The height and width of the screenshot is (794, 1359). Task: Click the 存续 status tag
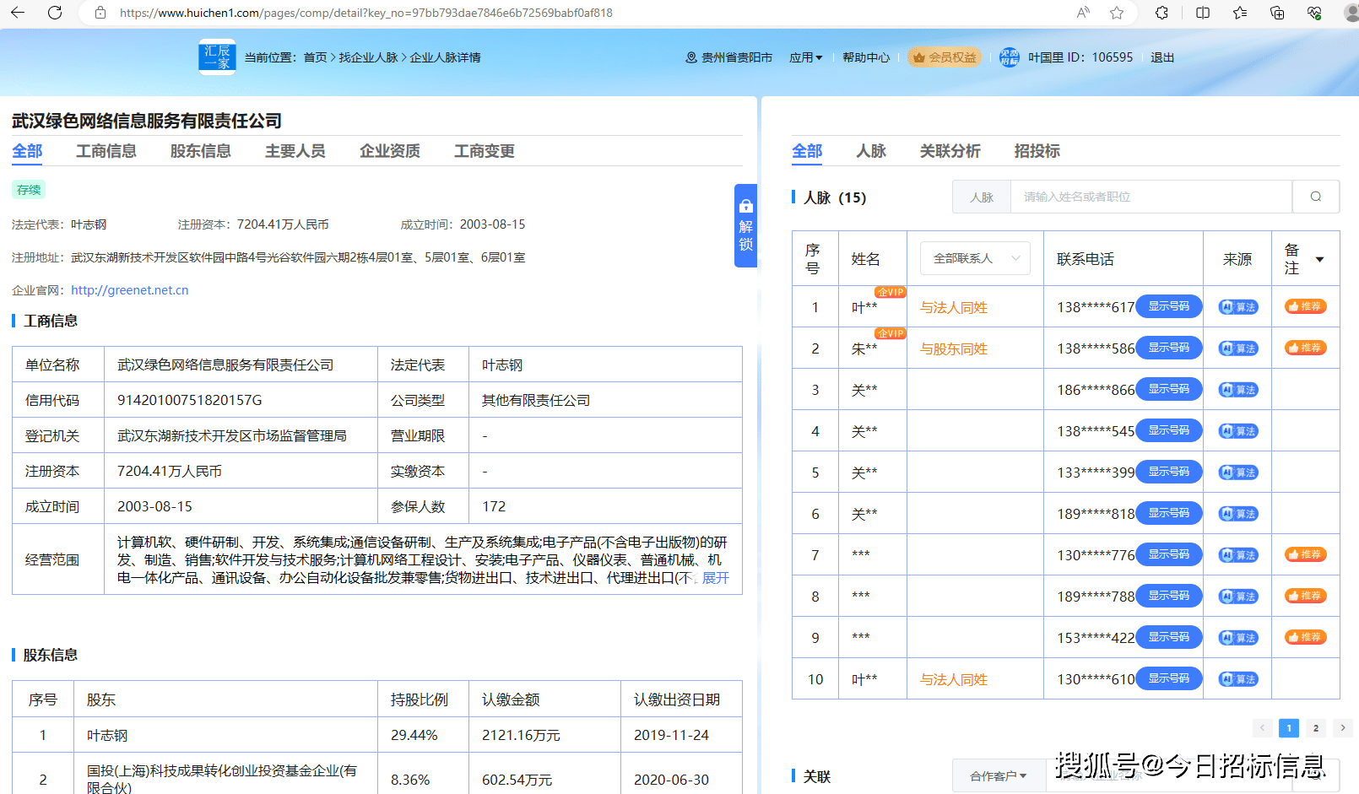point(29,190)
